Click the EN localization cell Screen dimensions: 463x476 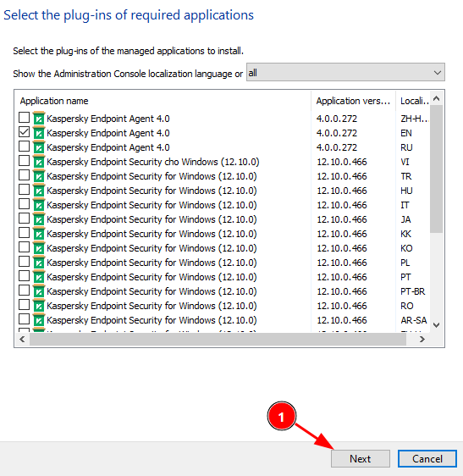[x=406, y=133]
